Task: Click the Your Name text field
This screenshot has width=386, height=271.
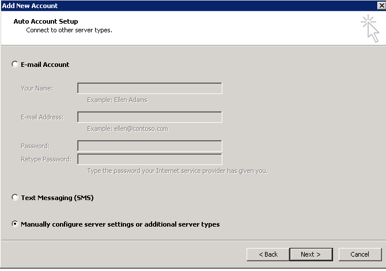Action: 150,88
